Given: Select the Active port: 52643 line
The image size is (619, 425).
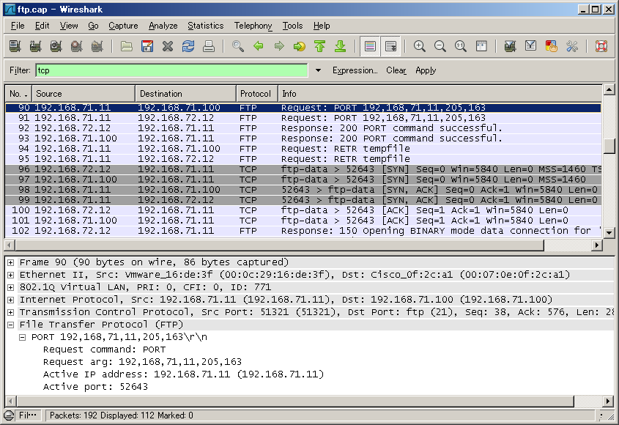Looking at the screenshot, I should [x=95, y=387].
